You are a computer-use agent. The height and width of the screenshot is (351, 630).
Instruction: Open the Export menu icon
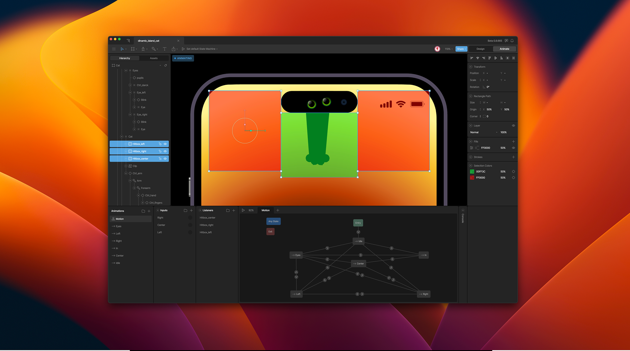(x=174, y=49)
